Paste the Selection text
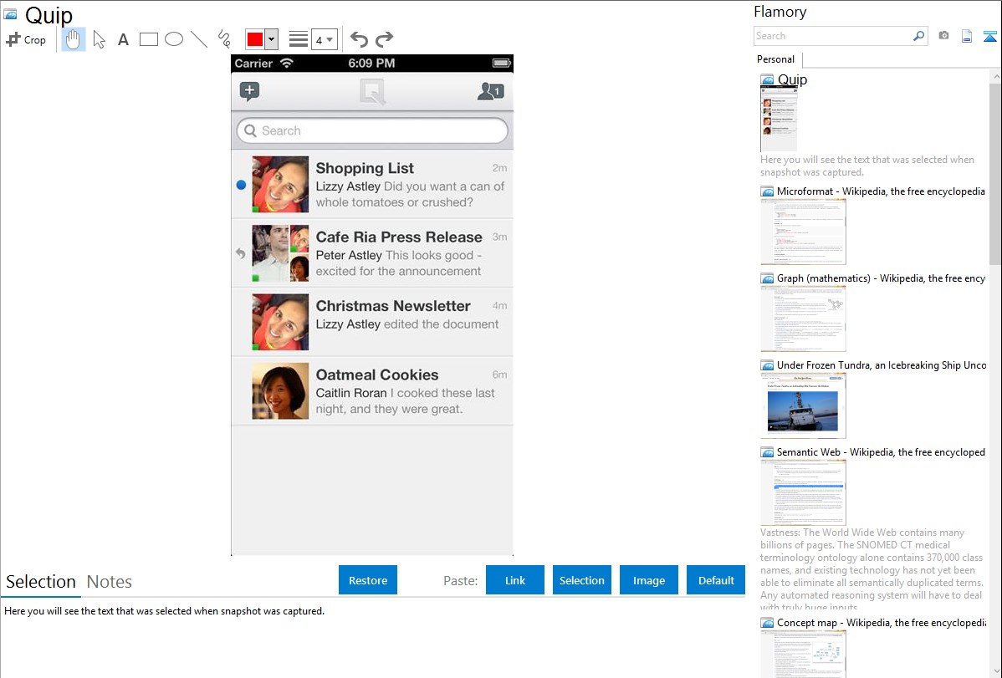This screenshot has height=678, width=1002. 582,580
